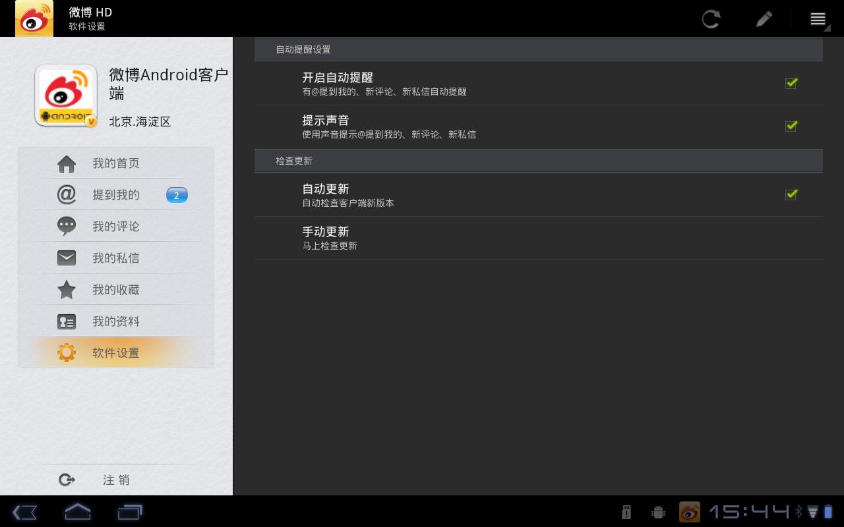Tap the @ icon beside 提到我的
Screen dimensions: 844x527
67,195
